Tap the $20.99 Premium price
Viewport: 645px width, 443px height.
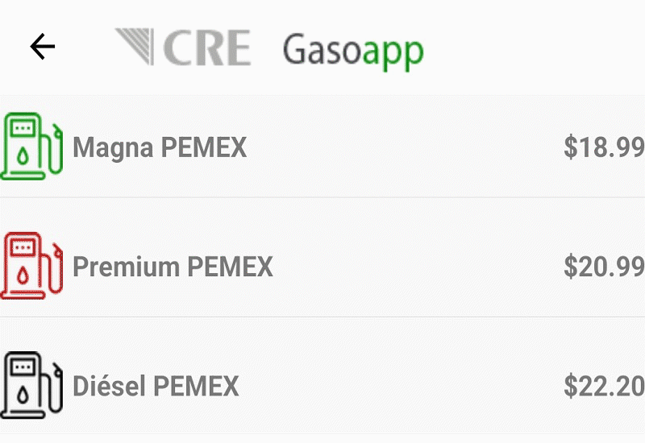click(x=603, y=267)
